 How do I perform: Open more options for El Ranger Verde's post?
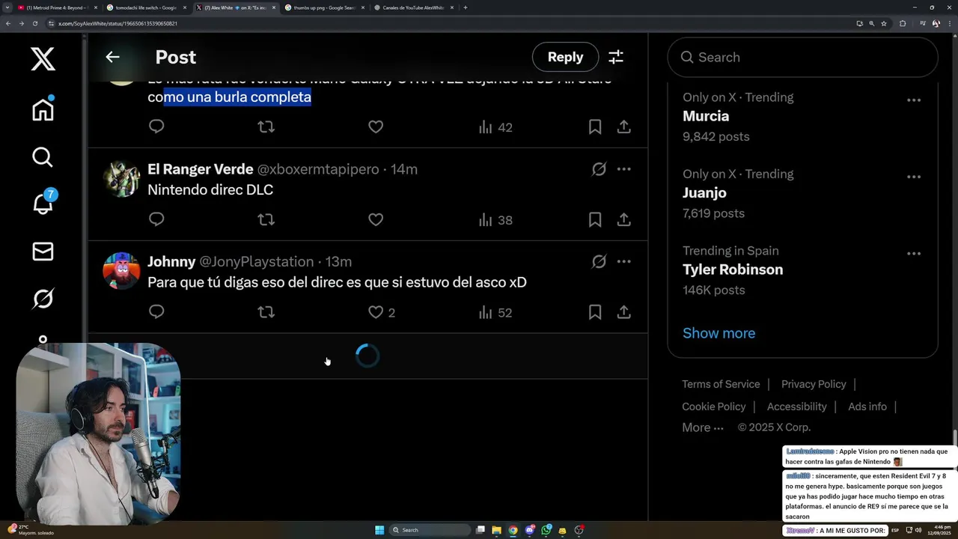[x=623, y=169]
